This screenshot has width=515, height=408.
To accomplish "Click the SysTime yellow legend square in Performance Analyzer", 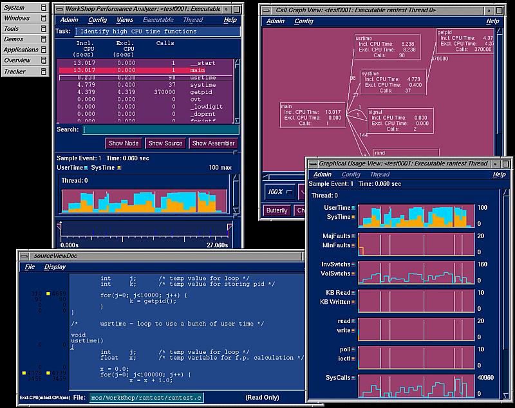I will tap(119, 168).
